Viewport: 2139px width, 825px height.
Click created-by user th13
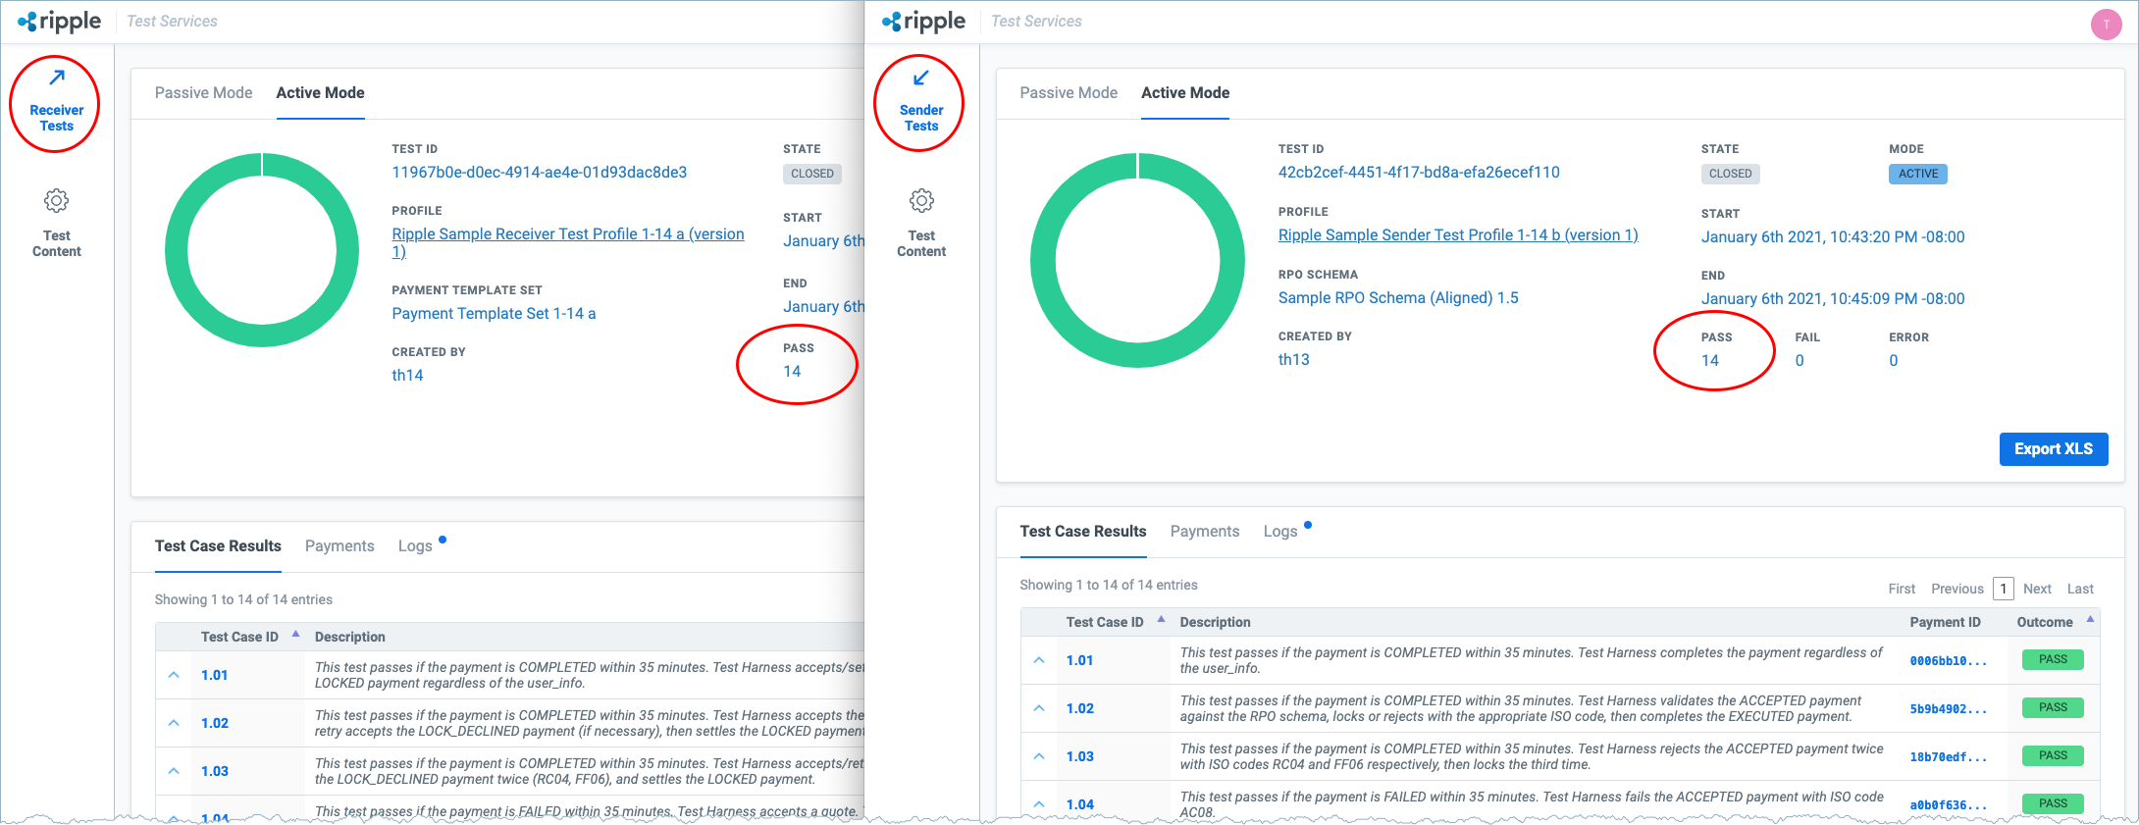[1293, 359]
